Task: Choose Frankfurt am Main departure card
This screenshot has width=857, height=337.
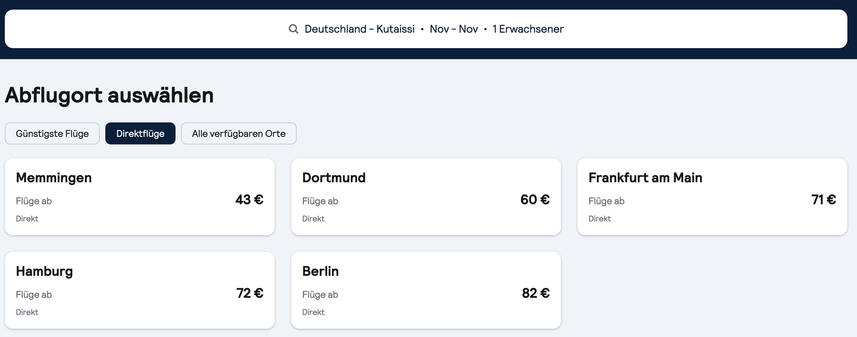Action: click(712, 197)
